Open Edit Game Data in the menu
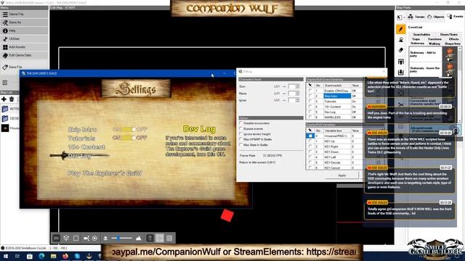This screenshot has height=261, width=465. tap(24, 55)
